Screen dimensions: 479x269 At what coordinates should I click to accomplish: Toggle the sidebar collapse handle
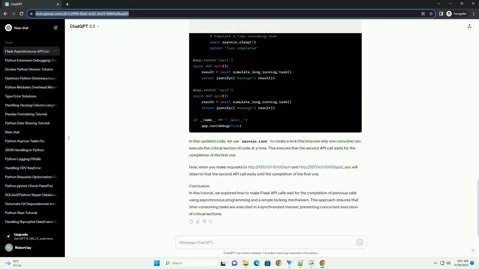pyautogui.click(x=69, y=138)
